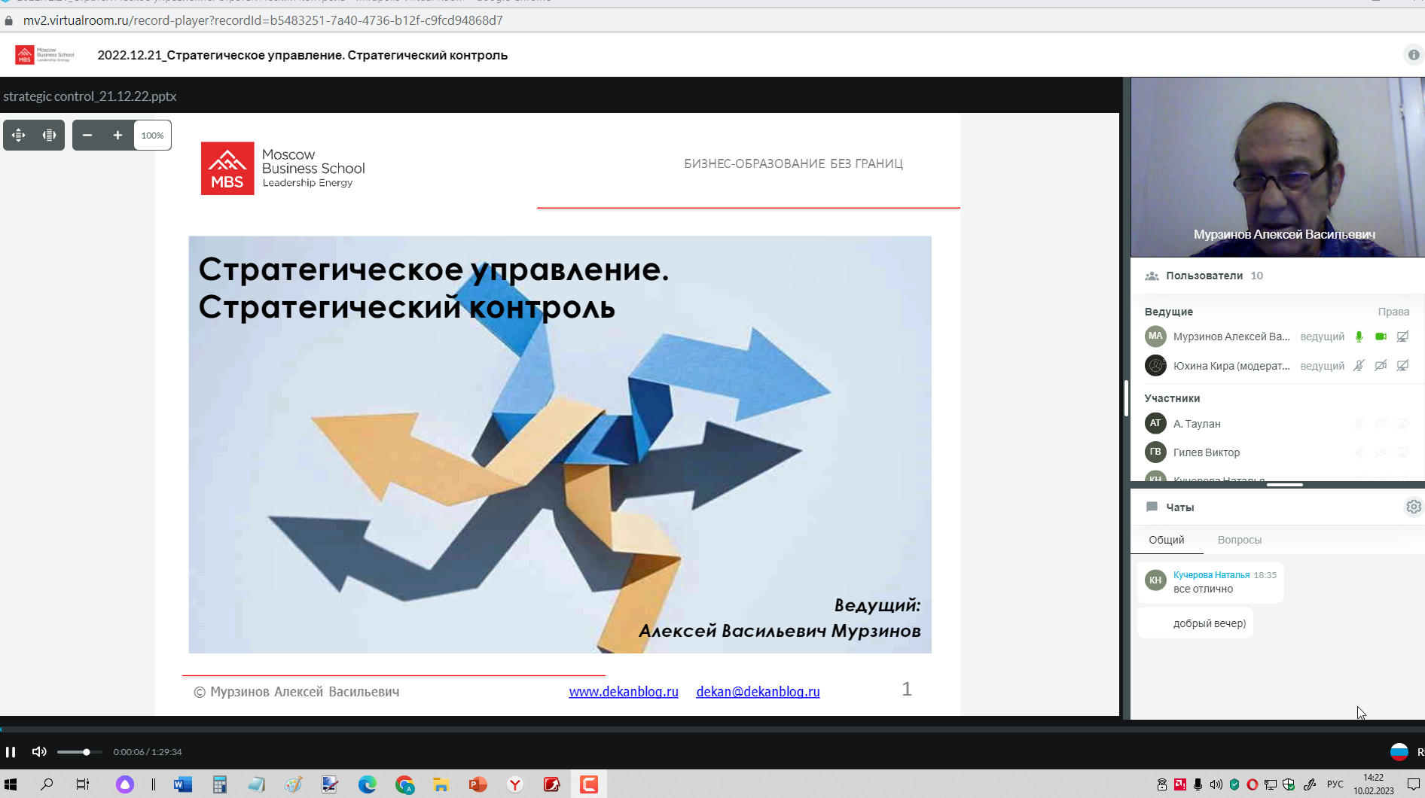Fit slide to full view arrows icon

[x=19, y=136]
